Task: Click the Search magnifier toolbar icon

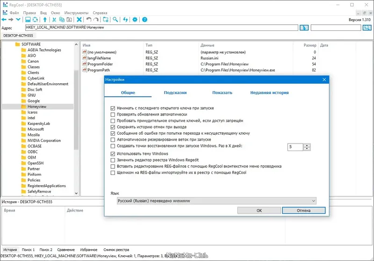Action: point(115,20)
